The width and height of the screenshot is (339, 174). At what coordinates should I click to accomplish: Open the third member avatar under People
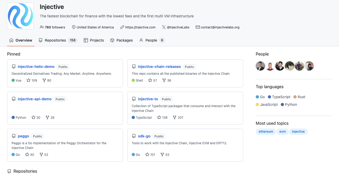(x=280, y=66)
